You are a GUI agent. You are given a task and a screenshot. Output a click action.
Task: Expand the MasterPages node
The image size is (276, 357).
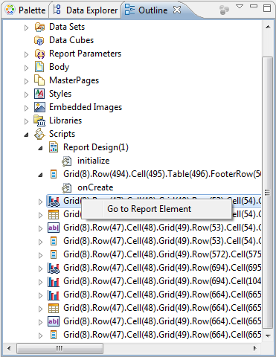[x=26, y=81]
